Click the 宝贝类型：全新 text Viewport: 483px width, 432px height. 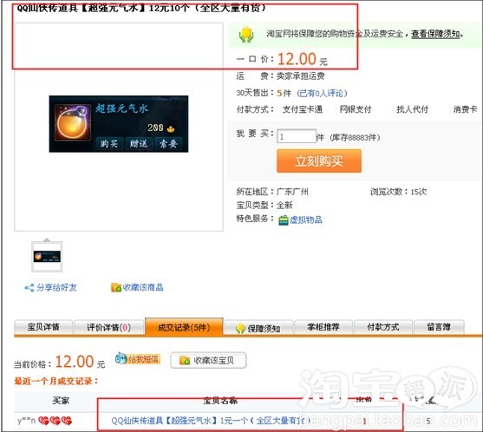(264, 205)
